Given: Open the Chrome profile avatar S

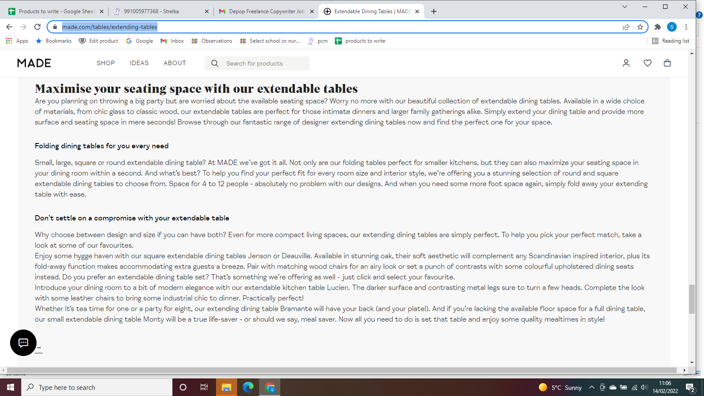Looking at the screenshot, I should [x=672, y=27].
